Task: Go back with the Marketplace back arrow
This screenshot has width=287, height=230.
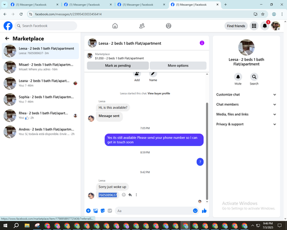Action: point(7,39)
